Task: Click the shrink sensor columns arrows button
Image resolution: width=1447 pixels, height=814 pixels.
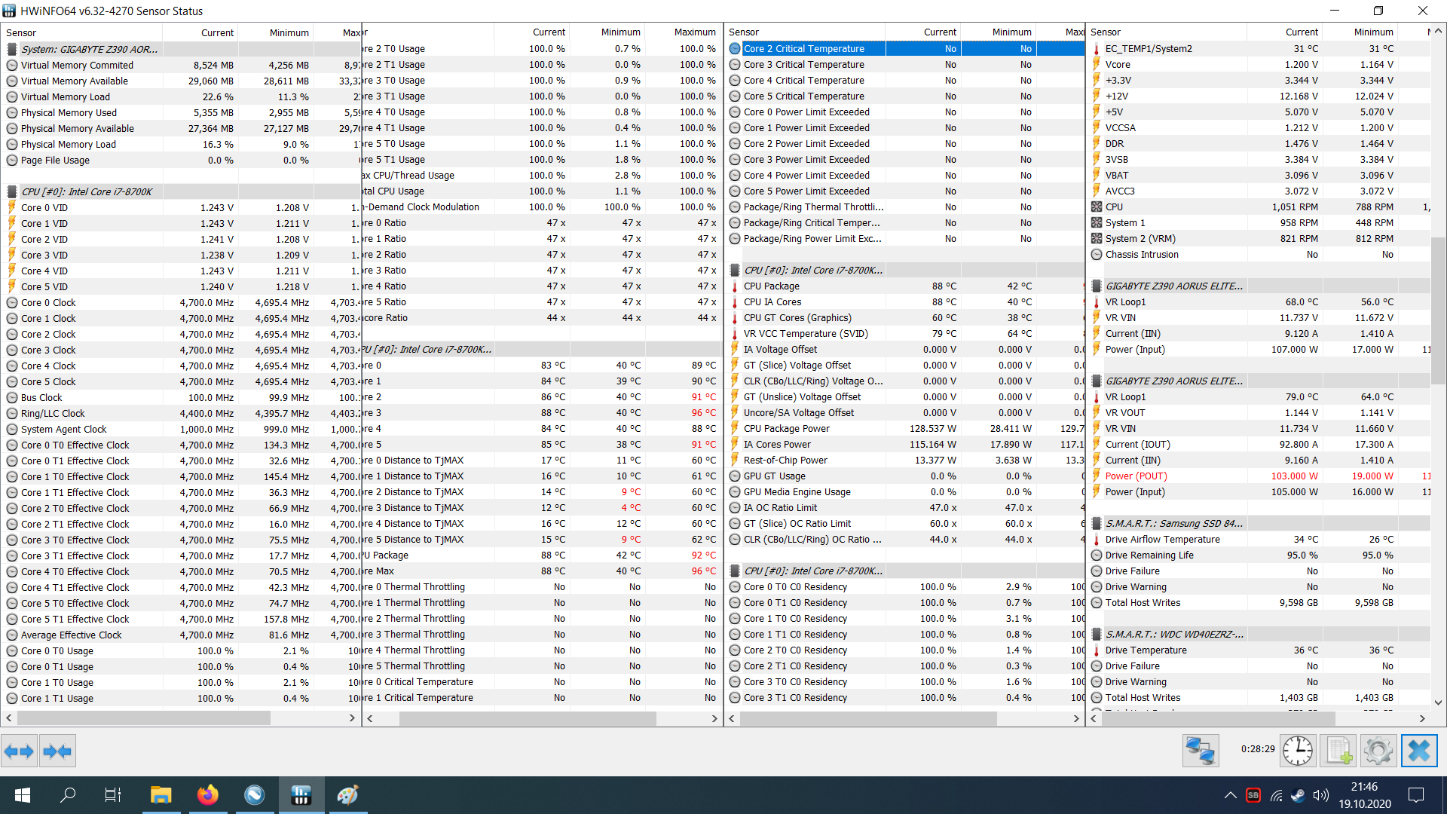Action: tap(58, 751)
